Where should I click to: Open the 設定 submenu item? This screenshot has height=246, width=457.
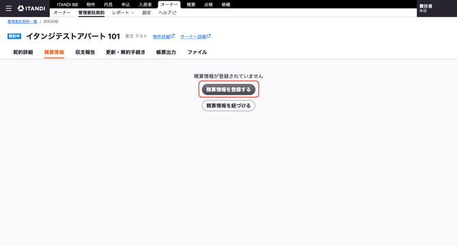pos(147,13)
